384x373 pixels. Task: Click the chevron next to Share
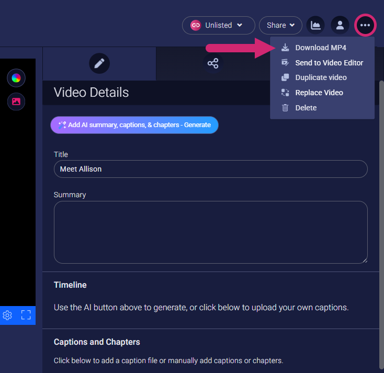pyautogui.click(x=292, y=25)
